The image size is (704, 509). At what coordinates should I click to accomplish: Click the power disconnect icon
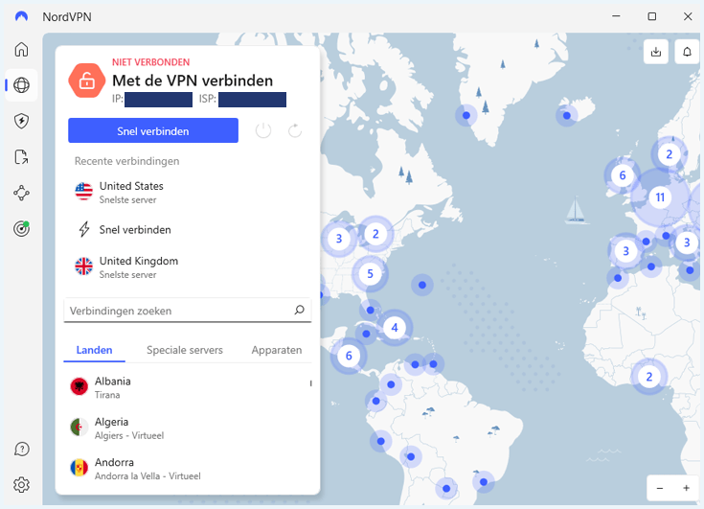[x=263, y=130]
